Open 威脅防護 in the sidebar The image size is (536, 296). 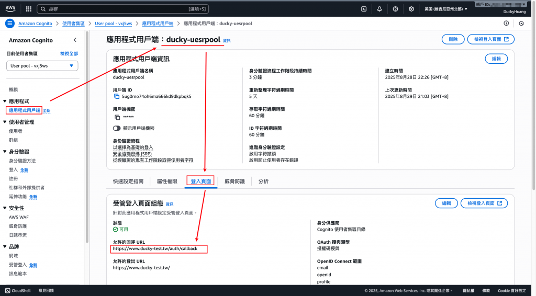18,226
